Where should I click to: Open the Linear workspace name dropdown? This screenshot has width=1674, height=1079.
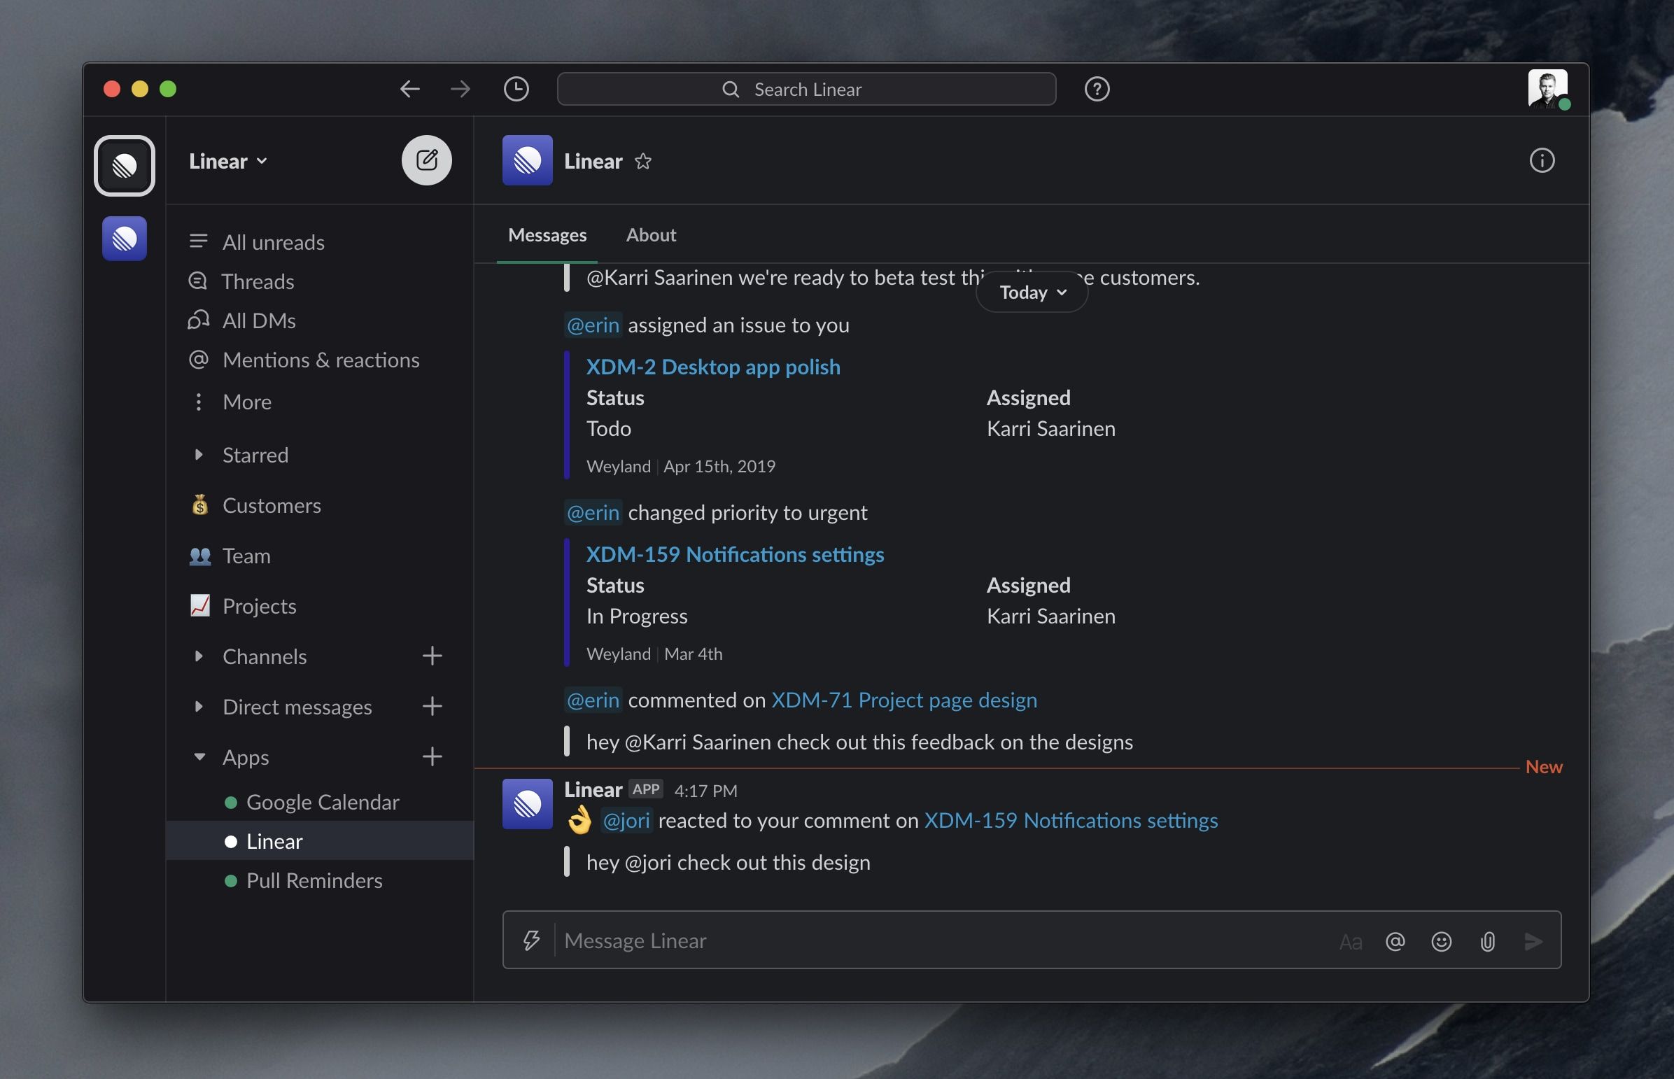[x=228, y=161]
